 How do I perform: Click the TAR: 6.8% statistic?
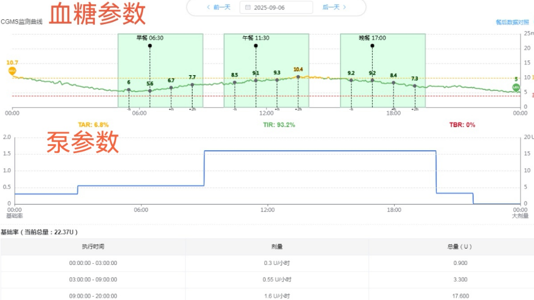(x=93, y=125)
